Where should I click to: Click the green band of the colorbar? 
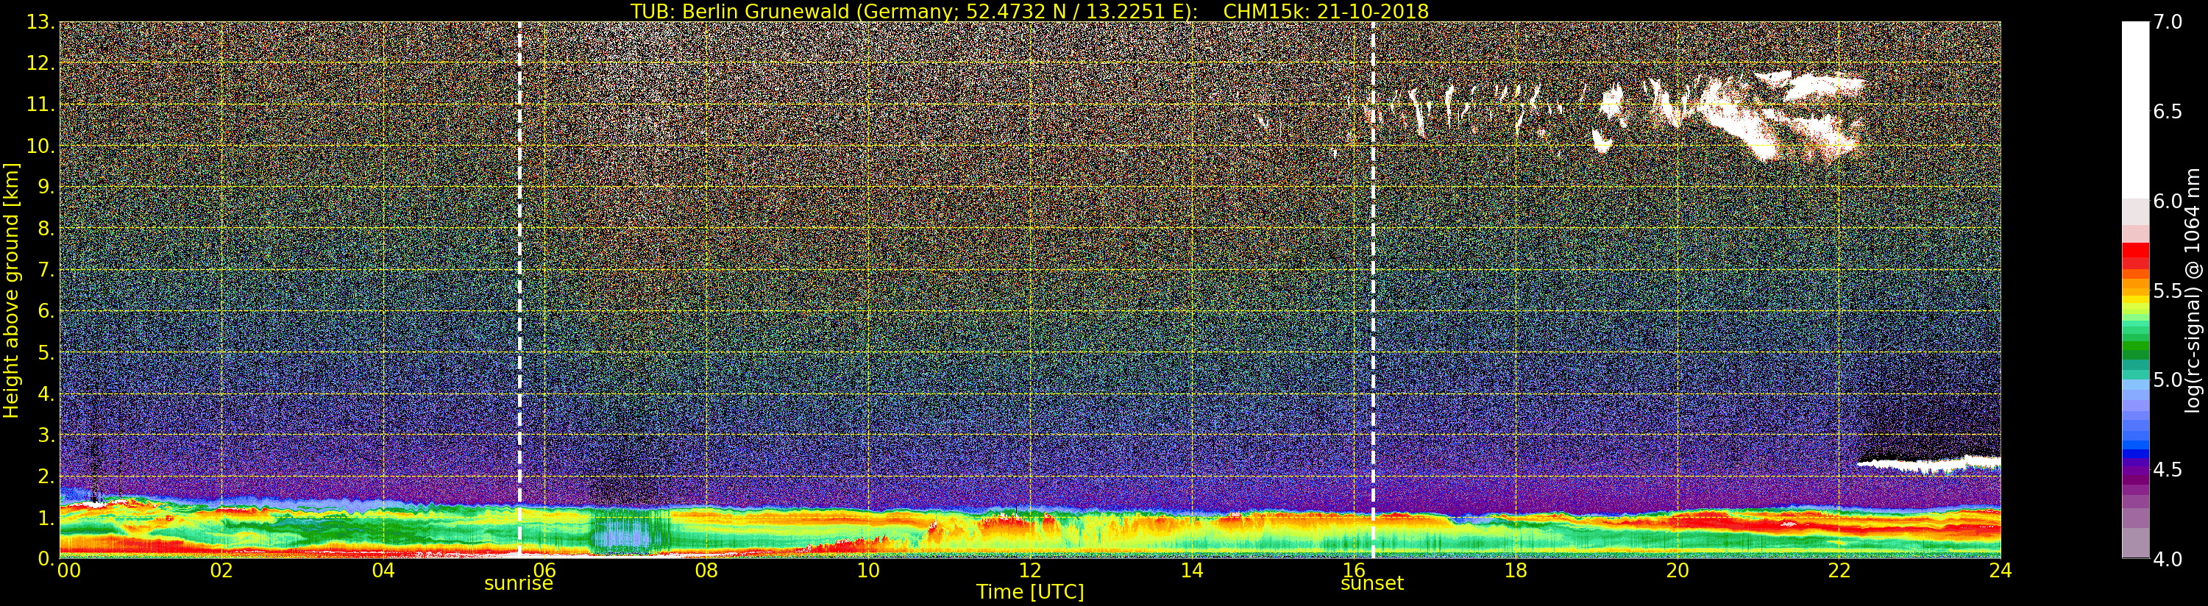click(x=2134, y=347)
